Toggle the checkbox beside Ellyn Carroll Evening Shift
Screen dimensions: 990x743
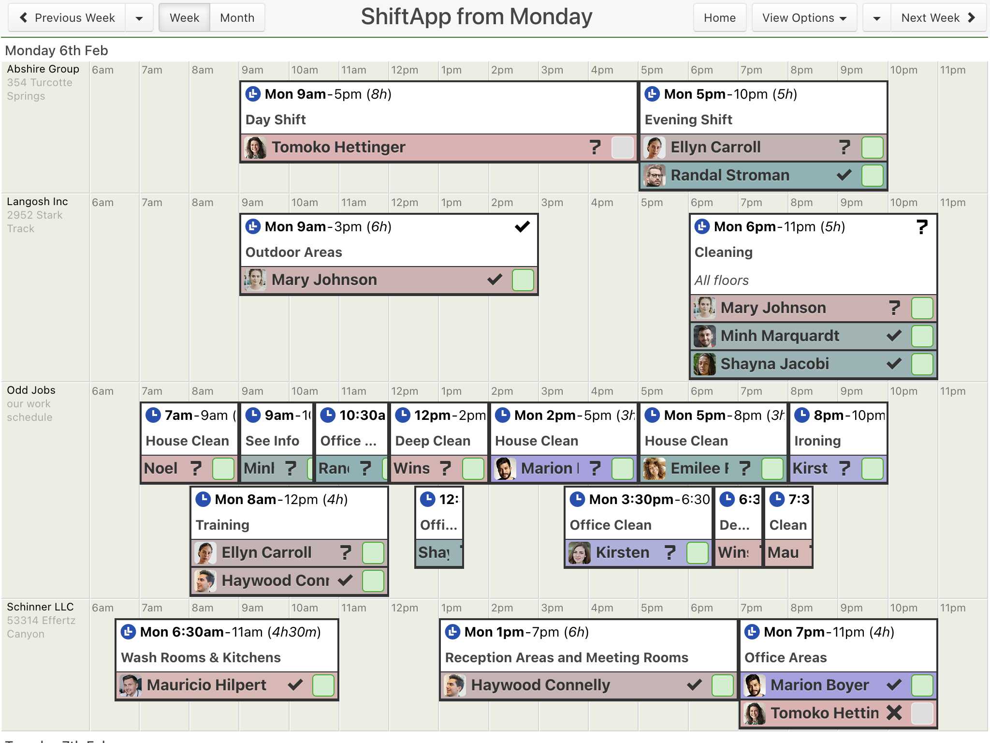click(873, 147)
